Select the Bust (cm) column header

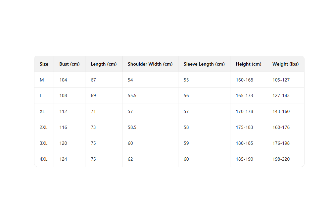(70, 64)
